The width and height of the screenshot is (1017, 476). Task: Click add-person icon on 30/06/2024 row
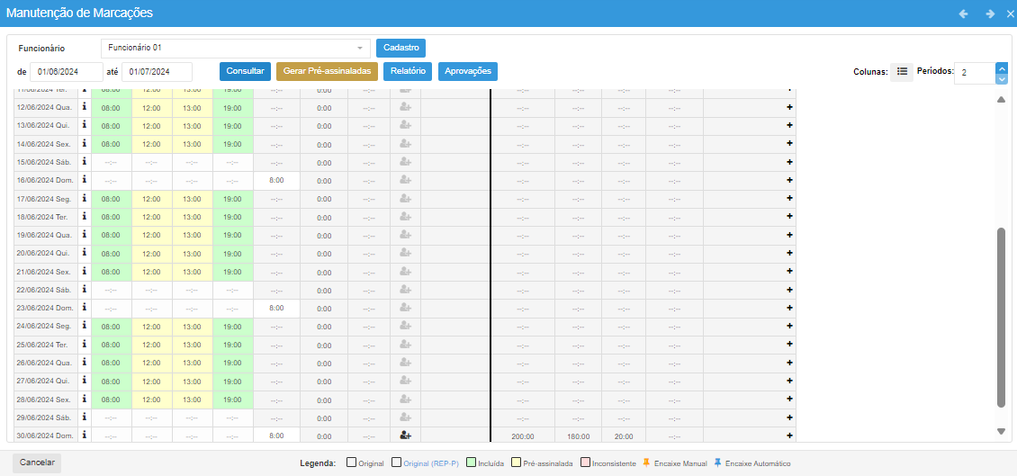pos(405,436)
